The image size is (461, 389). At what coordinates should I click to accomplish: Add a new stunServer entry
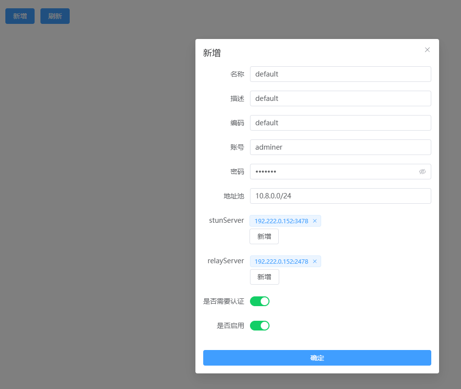264,236
